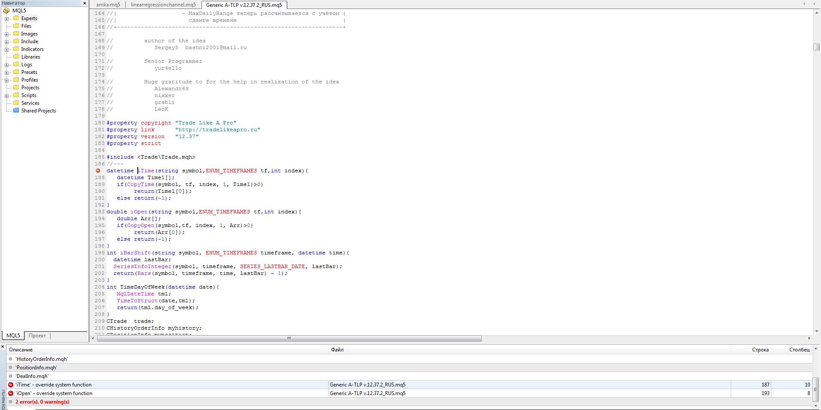Click the MQL5 root icon in Navigator
The image size is (821, 410).
click(x=6, y=10)
